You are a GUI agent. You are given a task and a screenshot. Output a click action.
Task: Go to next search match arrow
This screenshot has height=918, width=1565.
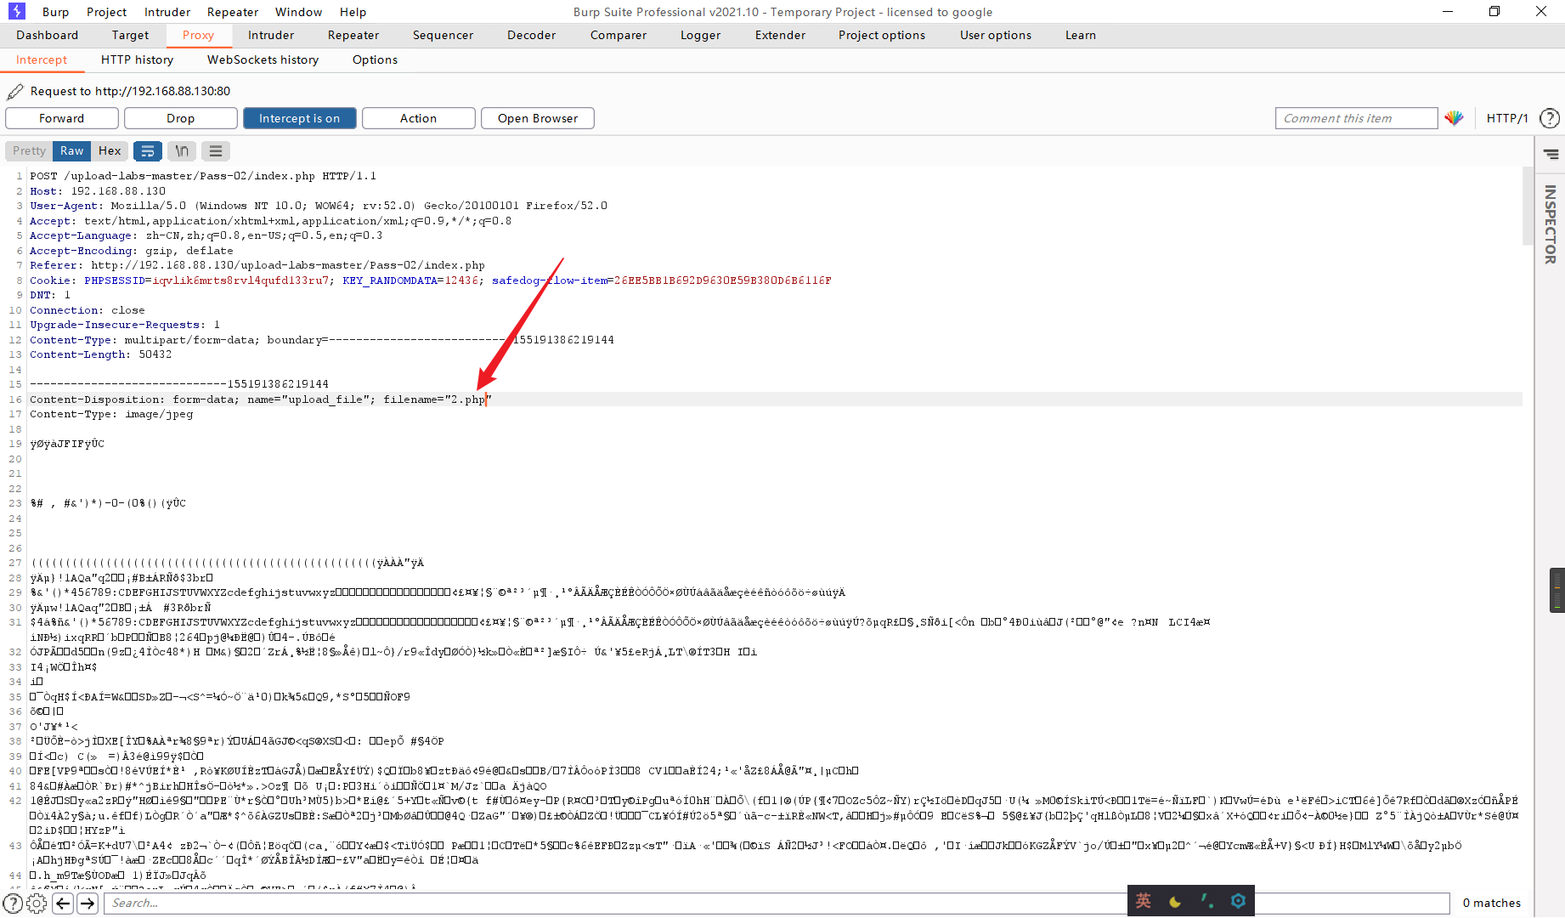tap(88, 903)
